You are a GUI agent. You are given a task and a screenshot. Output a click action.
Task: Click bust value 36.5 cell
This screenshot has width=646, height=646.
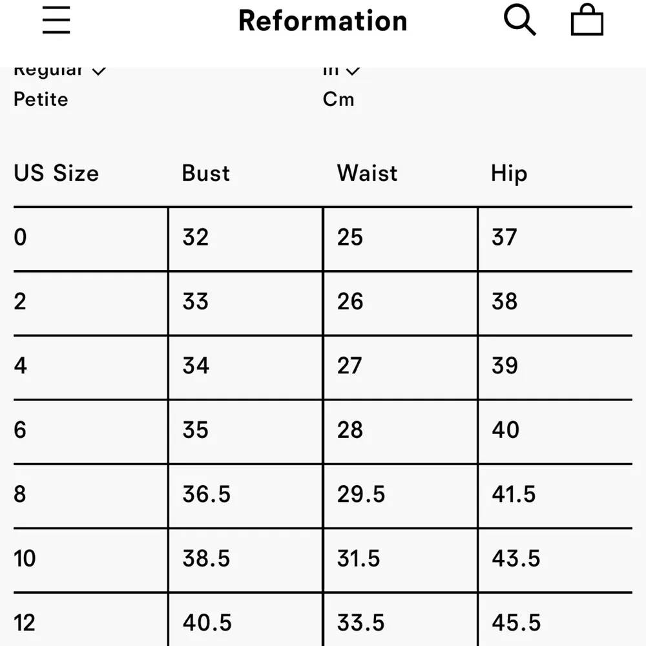coord(206,494)
